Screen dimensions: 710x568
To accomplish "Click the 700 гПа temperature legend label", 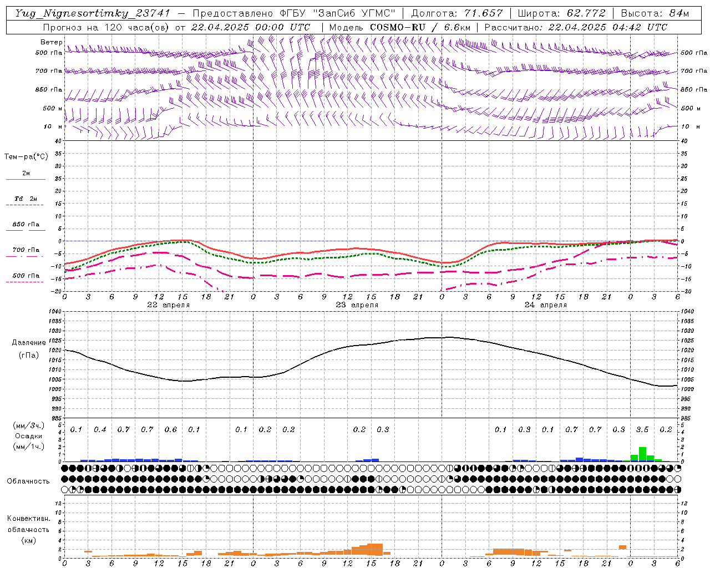I will pos(26,250).
